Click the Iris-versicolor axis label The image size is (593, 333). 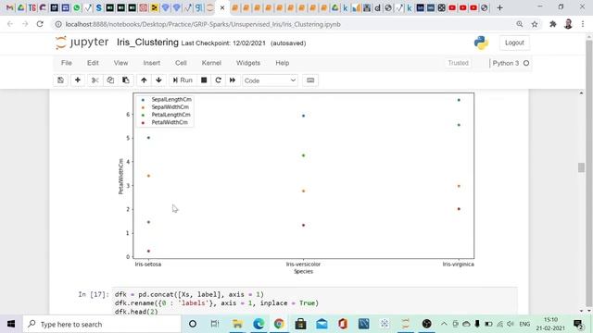[x=303, y=265]
